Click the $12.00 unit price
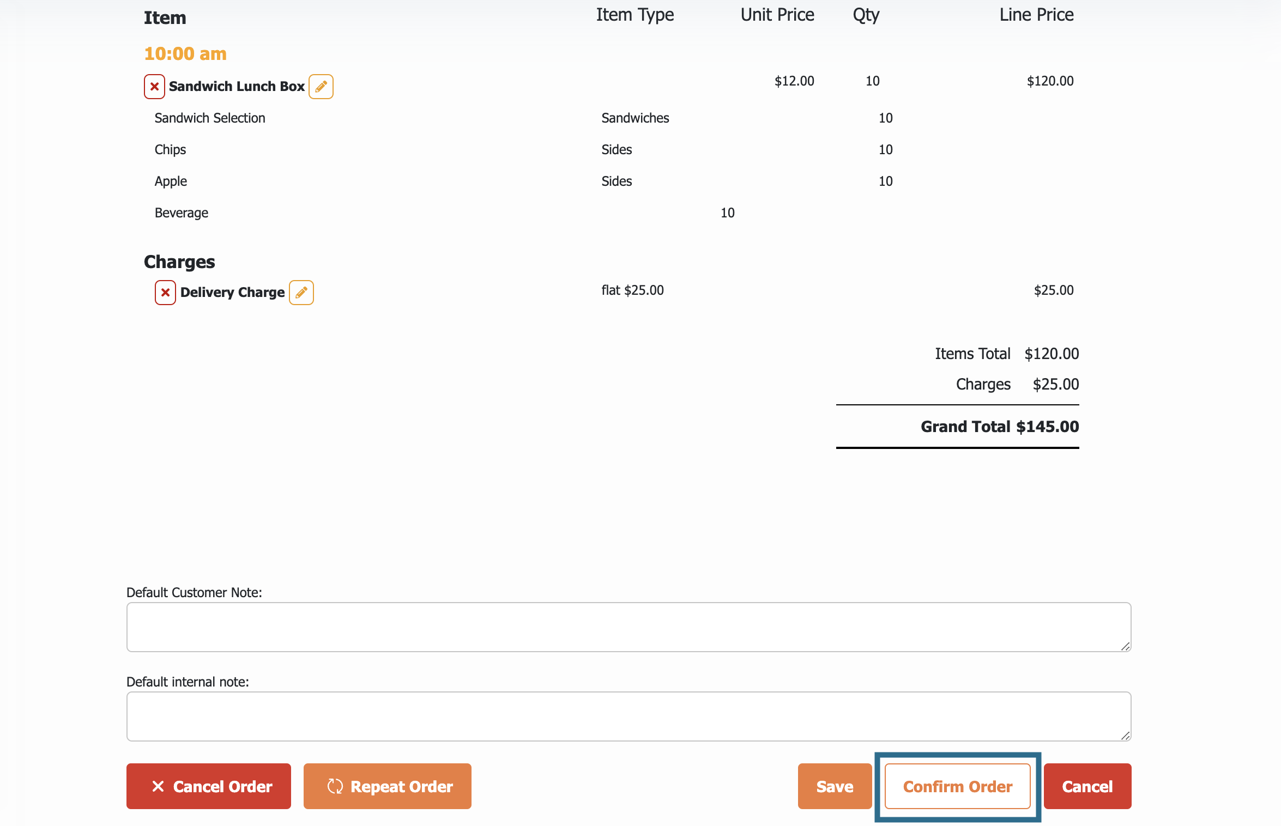 tap(794, 81)
